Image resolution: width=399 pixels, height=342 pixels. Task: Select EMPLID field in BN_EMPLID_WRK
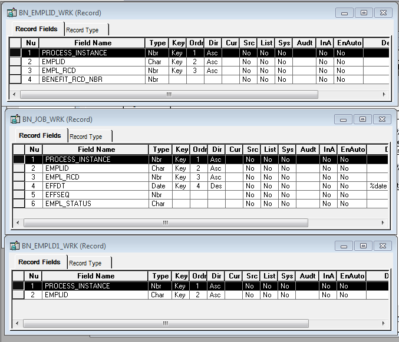(92, 62)
